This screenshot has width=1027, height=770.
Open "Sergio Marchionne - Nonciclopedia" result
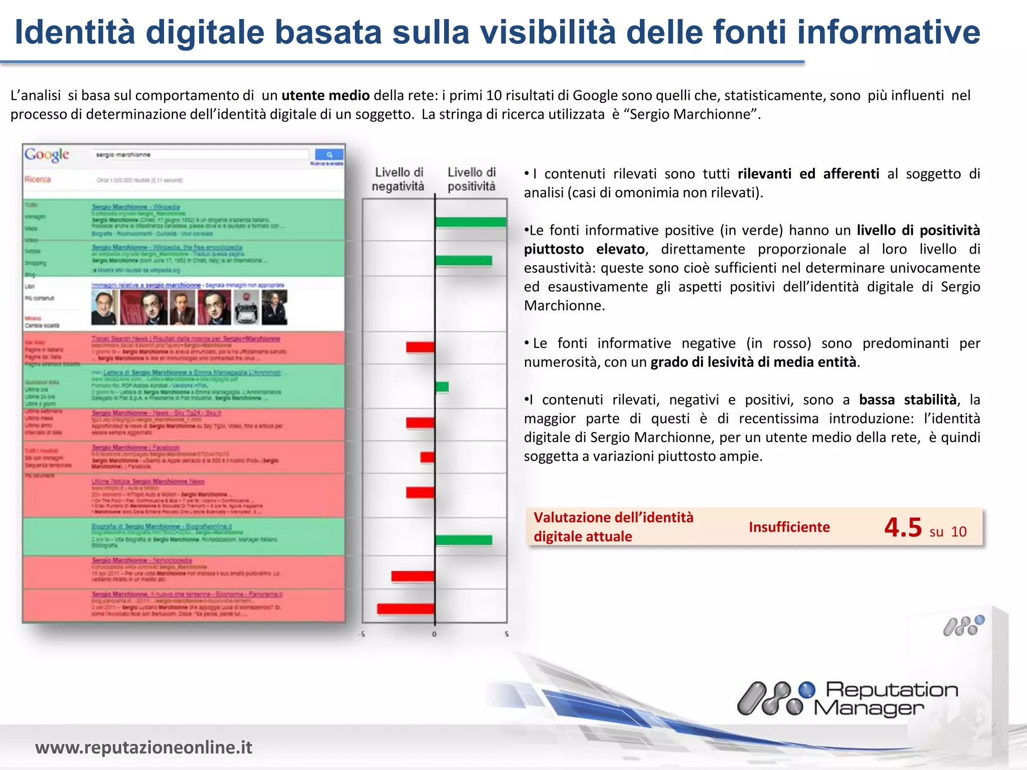[141, 560]
